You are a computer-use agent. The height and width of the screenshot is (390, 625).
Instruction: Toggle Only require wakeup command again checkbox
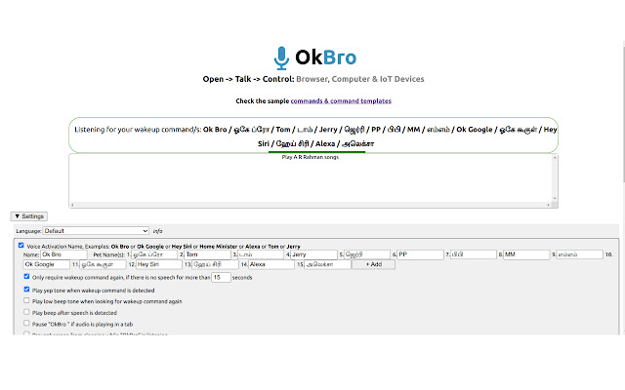click(26, 276)
